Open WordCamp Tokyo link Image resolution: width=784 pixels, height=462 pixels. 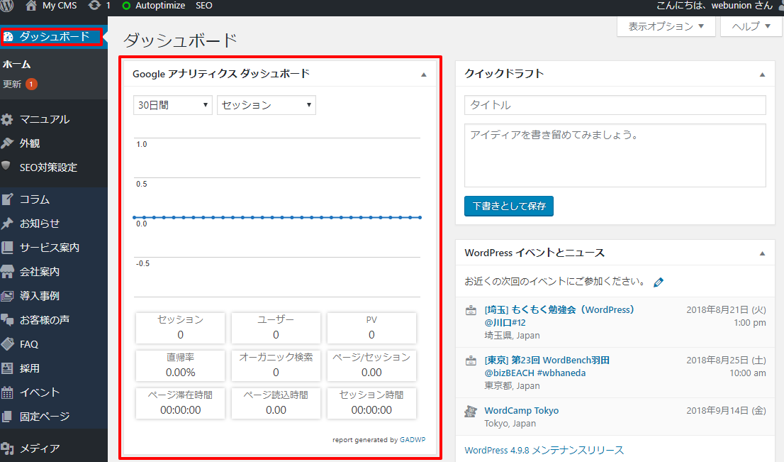tap(522, 410)
